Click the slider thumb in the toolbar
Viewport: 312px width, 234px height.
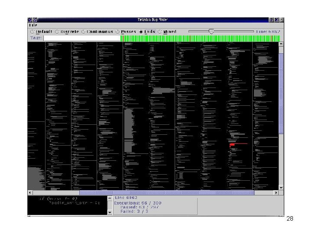pos(211,32)
